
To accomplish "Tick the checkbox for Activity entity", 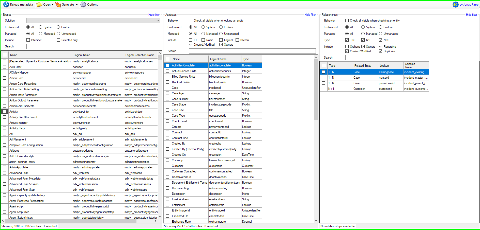I will [5, 112].
